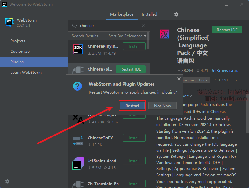Click the Chinese language pack logo icon
Viewport: 249px width, 188px height.
coord(164,34)
